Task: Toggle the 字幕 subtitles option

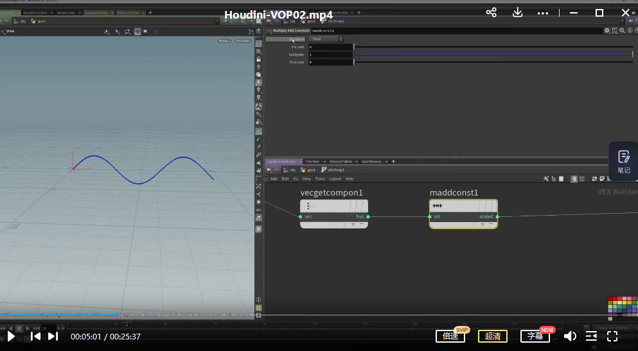Action: 535,336
